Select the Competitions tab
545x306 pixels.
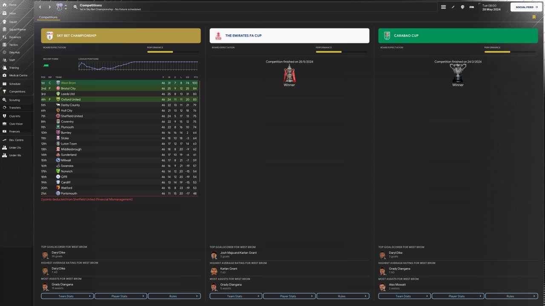(x=48, y=17)
